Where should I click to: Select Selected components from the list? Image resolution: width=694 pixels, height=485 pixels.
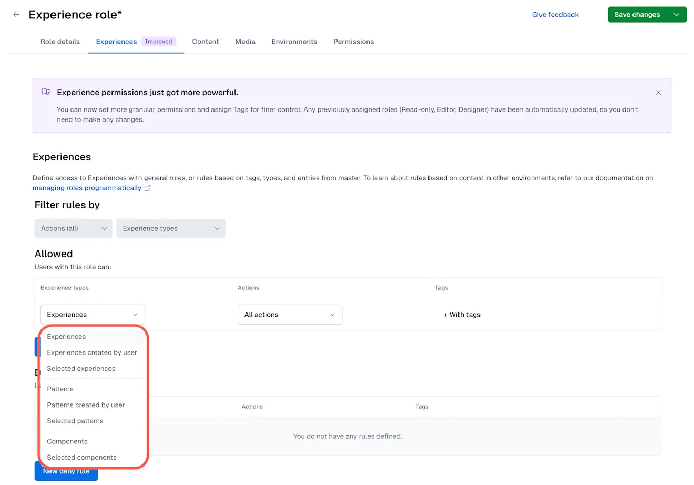(x=81, y=457)
